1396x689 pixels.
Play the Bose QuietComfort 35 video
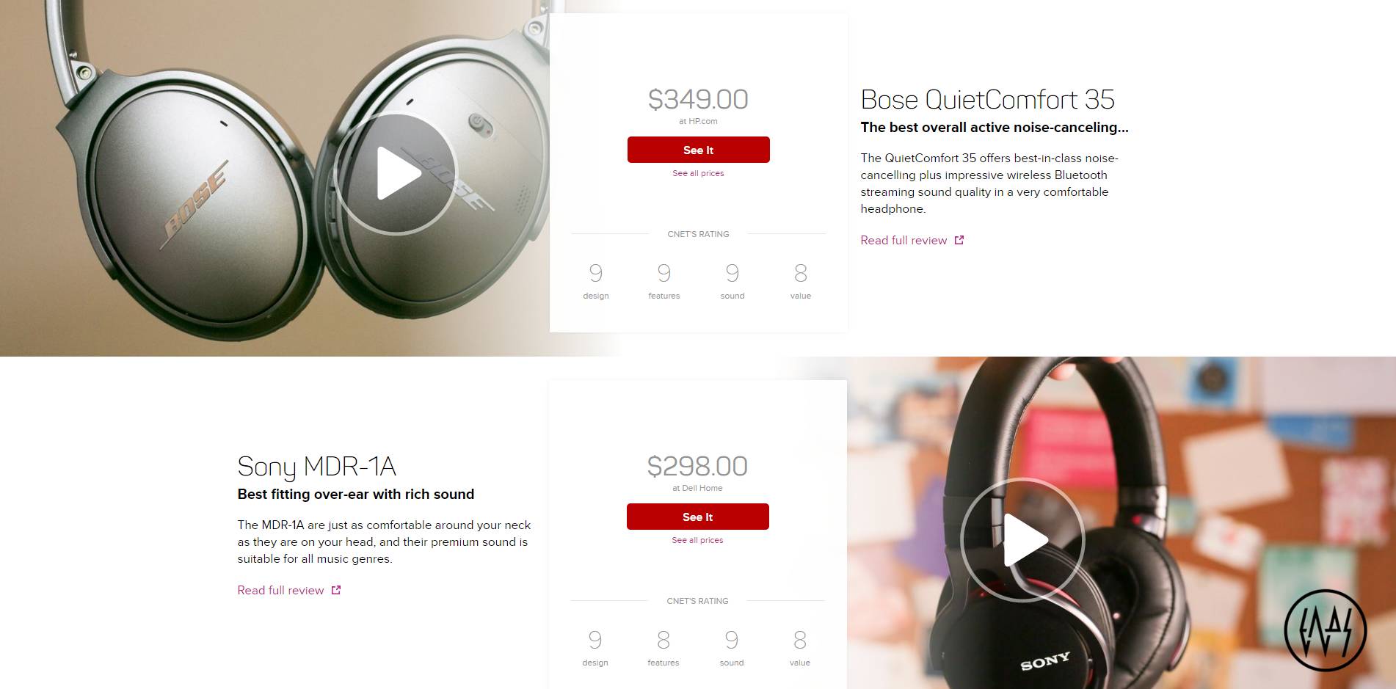pos(396,174)
